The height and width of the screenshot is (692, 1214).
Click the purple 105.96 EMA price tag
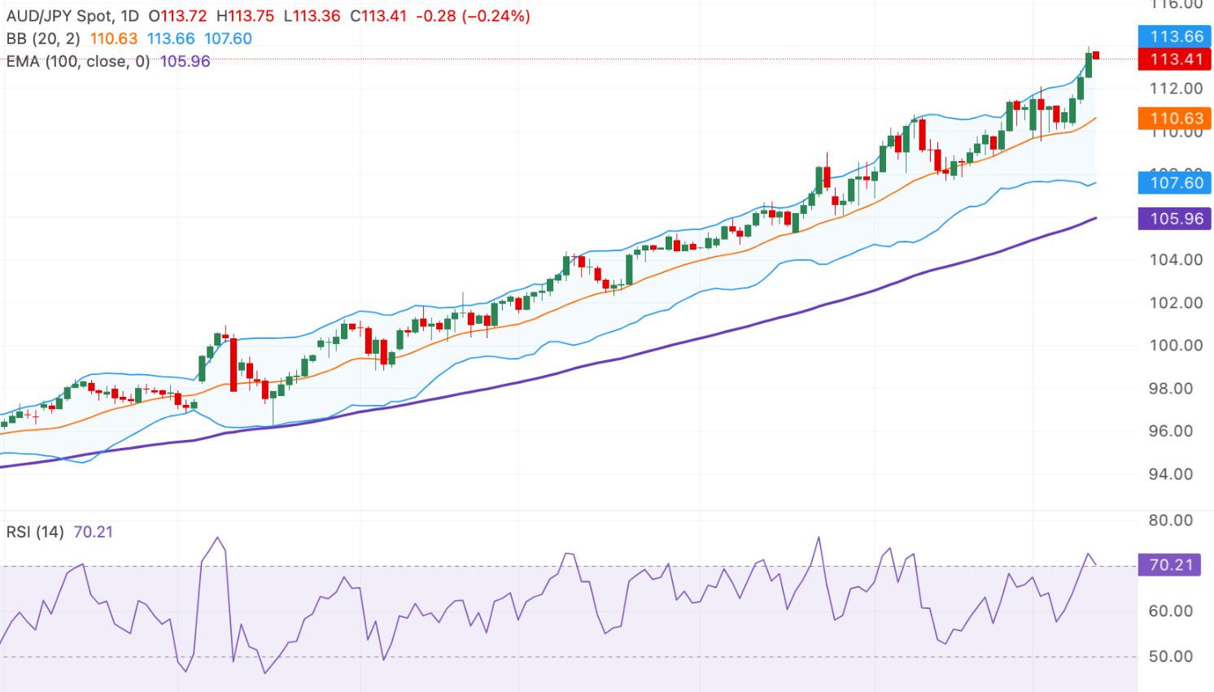pos(1175,219)
